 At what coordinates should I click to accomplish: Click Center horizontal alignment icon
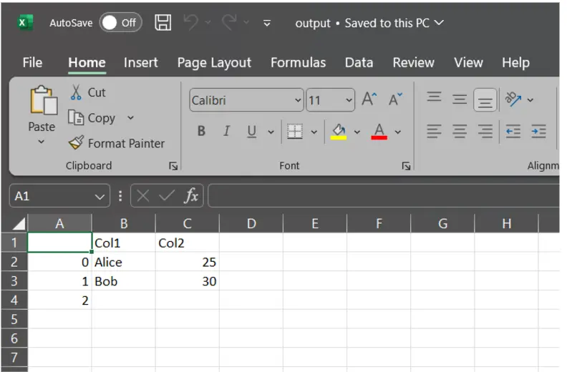pos(459,131)
